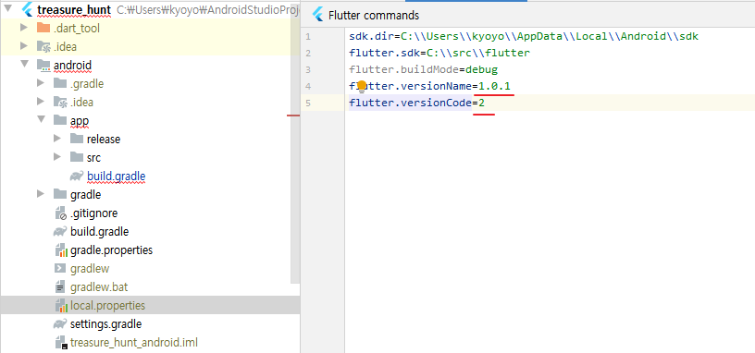This screenshot has width=755, height=353.
Task: Click the gradlew shell script icon
Action: click(60, 268)
